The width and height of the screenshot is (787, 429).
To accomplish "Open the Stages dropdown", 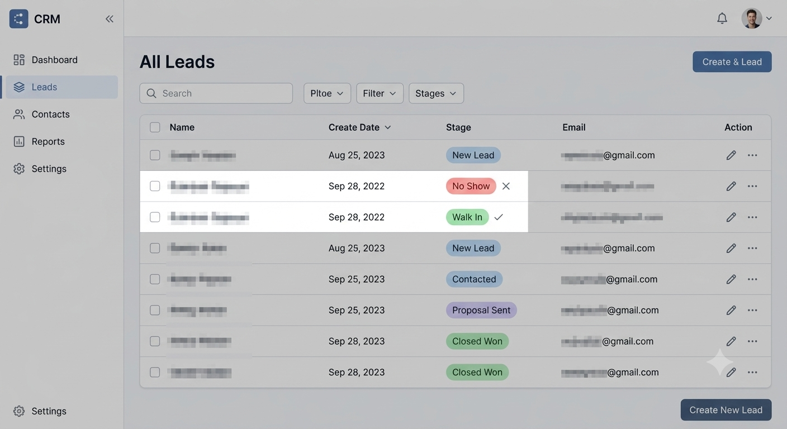I will pos(436,93).
